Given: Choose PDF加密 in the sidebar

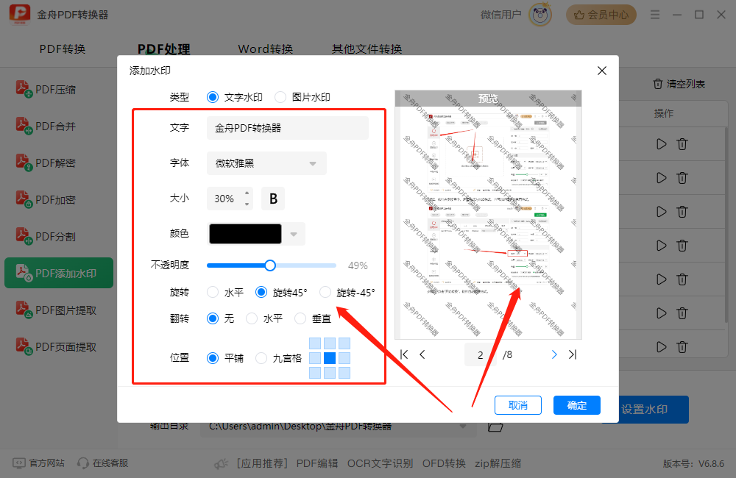Looking at the screenshot, I should [46, 199].
